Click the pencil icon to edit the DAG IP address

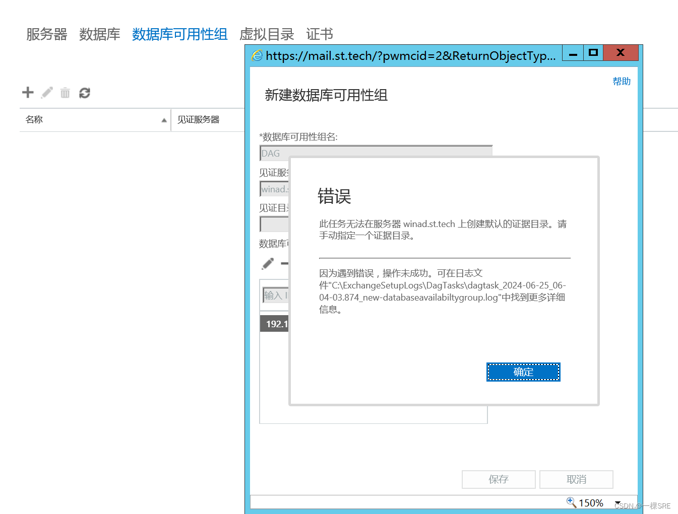point(267,263)
